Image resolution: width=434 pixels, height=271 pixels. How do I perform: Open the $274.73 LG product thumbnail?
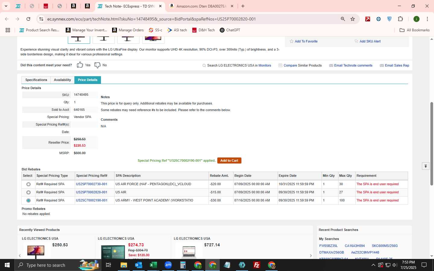(x=113, y=252)
